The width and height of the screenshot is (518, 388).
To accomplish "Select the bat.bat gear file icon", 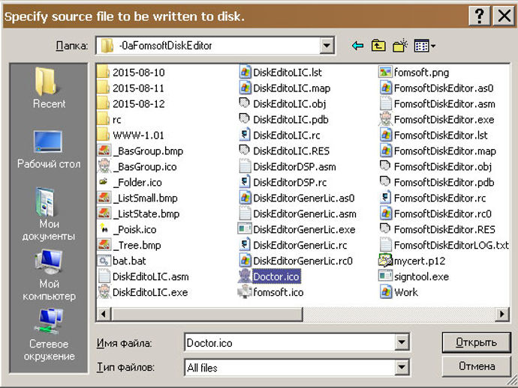I will (104, 261).
